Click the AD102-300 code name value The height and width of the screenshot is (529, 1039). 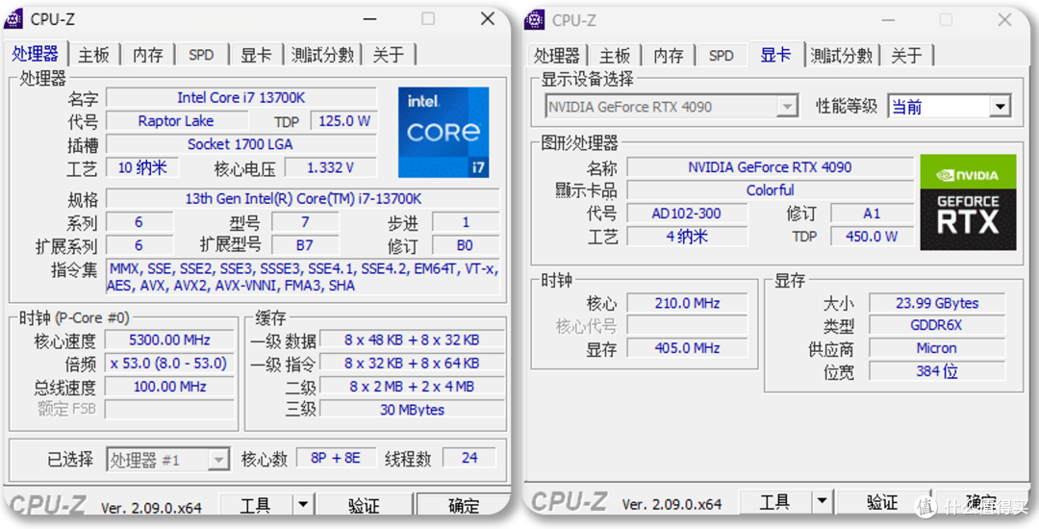coord(687,214)
